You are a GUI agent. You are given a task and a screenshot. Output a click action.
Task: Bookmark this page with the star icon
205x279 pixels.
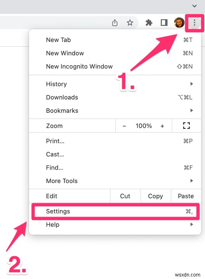130,23
